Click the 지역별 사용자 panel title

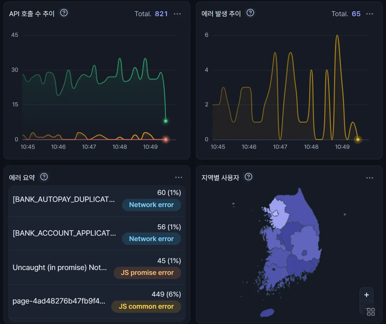pyautogui.click(x=220, y=178)
